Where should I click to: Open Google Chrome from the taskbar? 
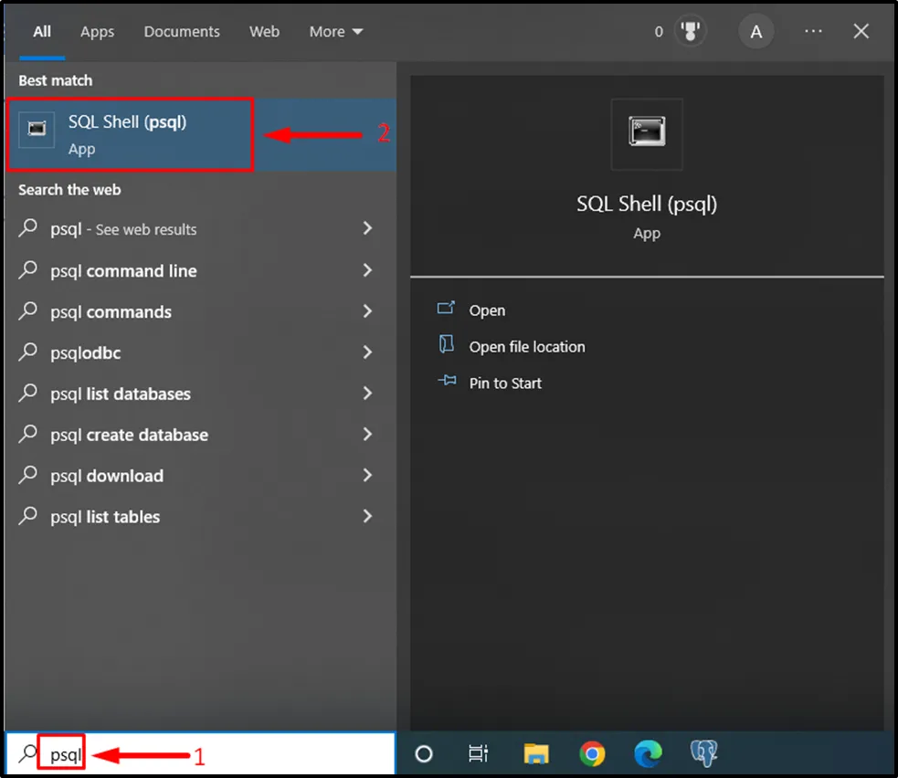(x=592, y=753)
